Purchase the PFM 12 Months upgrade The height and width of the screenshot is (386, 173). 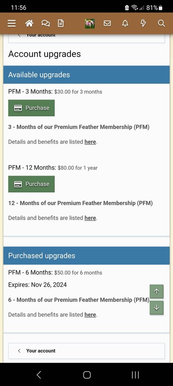pos(32,184)
